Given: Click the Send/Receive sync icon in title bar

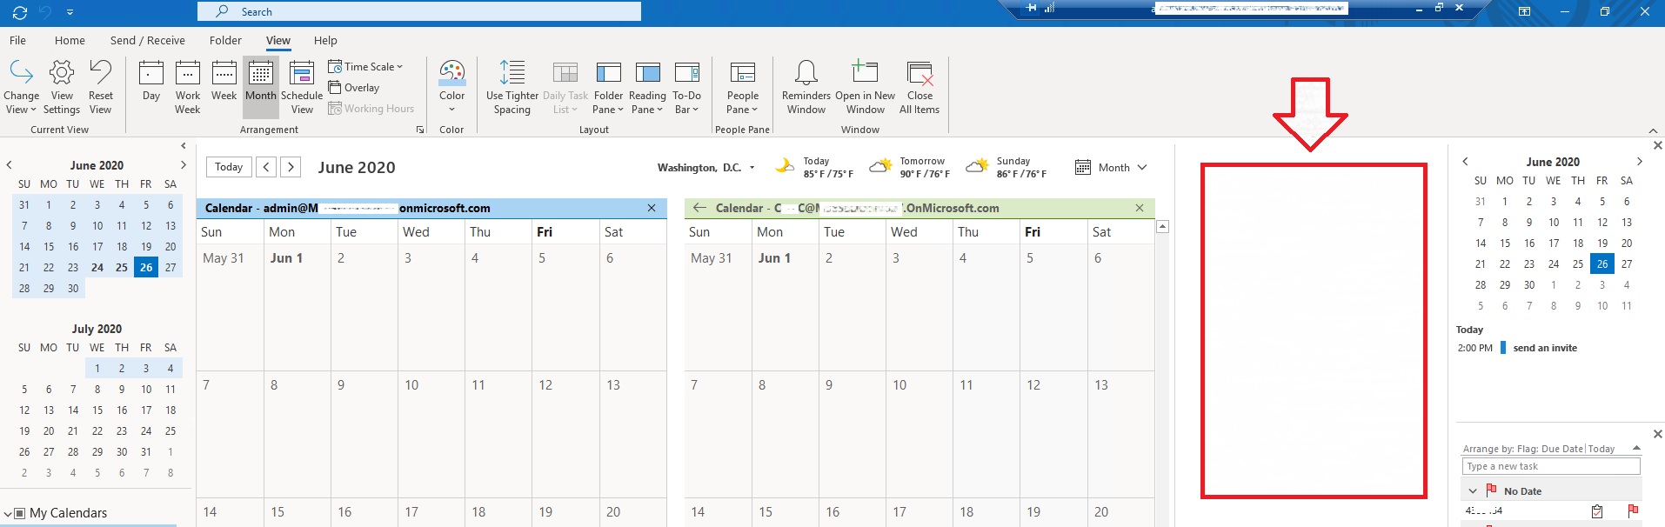Looking at the screenshot, I should pos(20,12).
